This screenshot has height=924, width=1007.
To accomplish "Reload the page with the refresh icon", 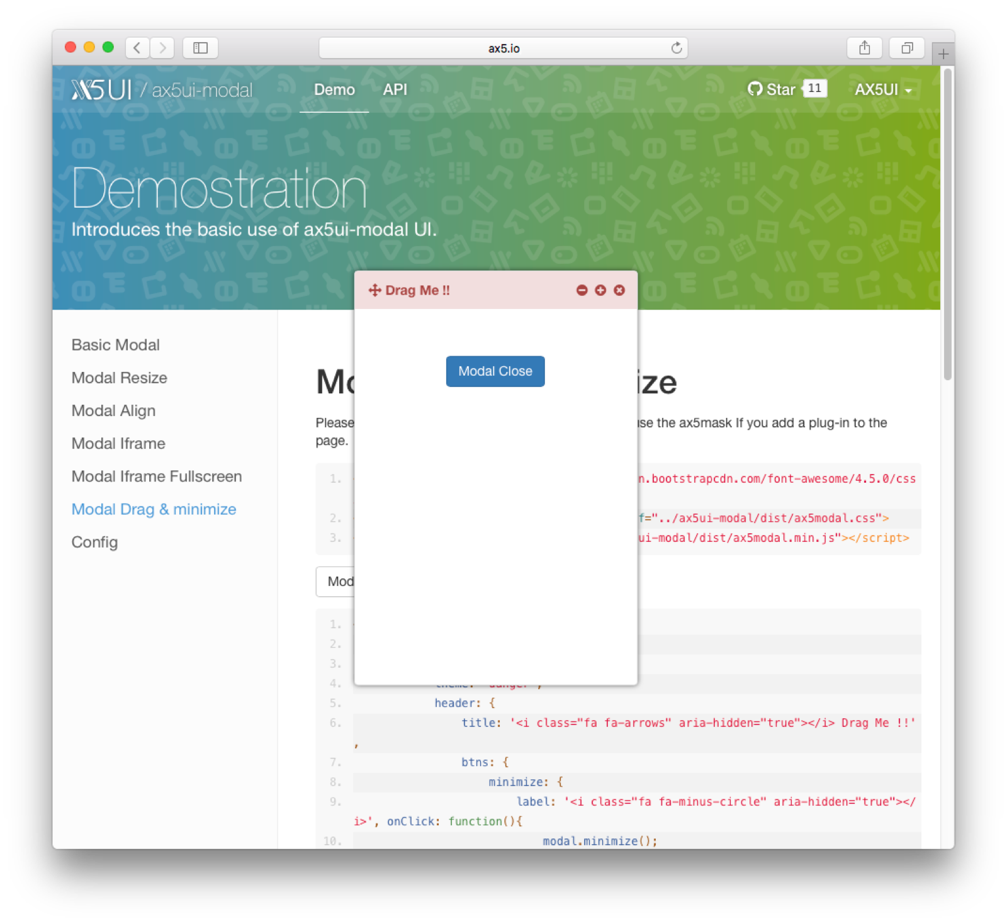I will coord(677,48).
